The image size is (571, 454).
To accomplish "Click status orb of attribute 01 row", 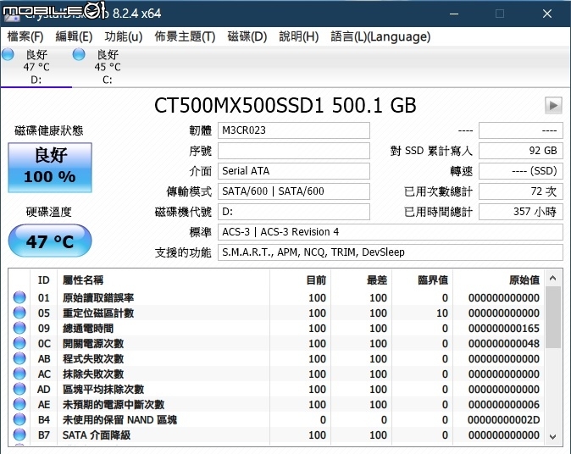I will [x=19, y=297].
